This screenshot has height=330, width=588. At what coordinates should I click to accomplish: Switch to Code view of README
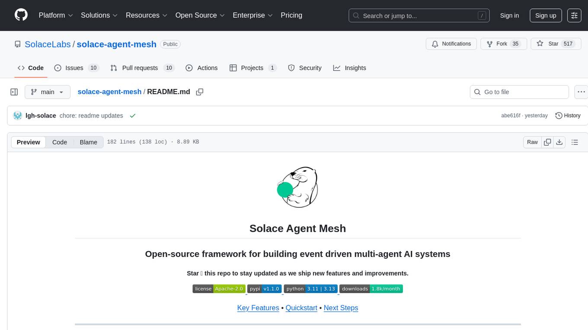60,142
